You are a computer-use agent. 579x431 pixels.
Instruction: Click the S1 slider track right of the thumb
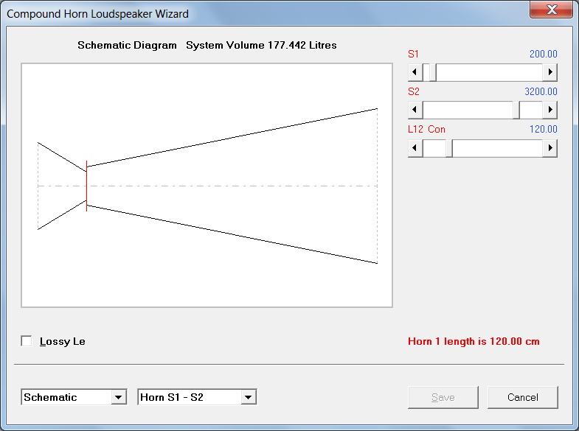coord(489,72)
